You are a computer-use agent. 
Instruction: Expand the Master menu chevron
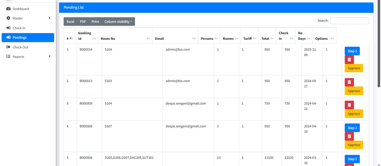pyautogui.click(x=50, y=18)
